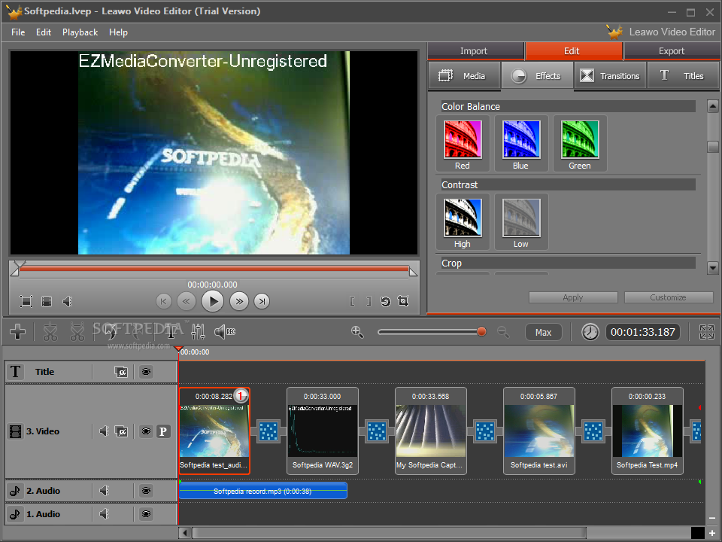Open the Edit menu
This screenshot has height=542, width=722.
pyautogui.click(x=44, y=32)
